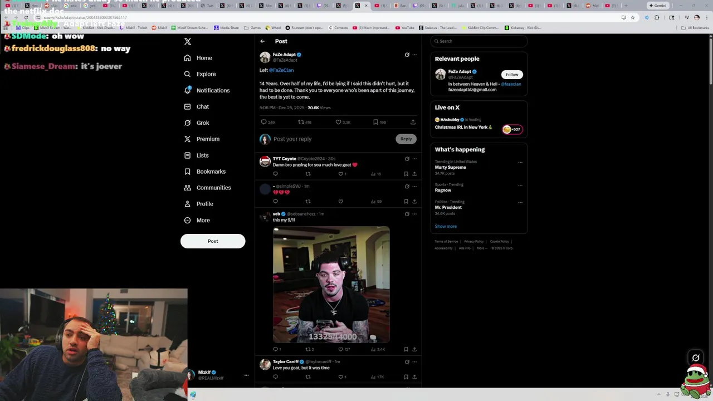Open the @FaZeClan mention link in the post
Image resolution: width=713 pixels, height=401 pixels.
[281, 70]
